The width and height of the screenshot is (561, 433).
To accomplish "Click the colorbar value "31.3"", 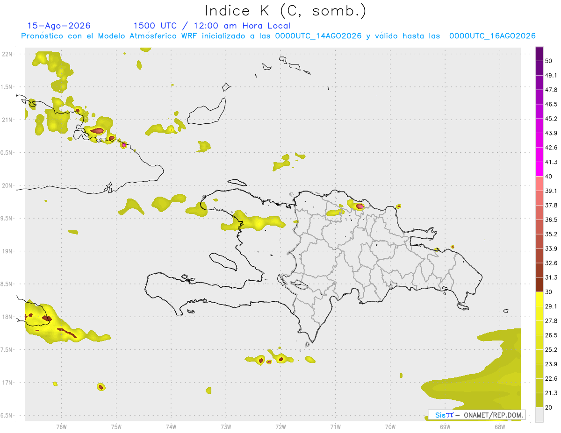I will tap(551, 277).
